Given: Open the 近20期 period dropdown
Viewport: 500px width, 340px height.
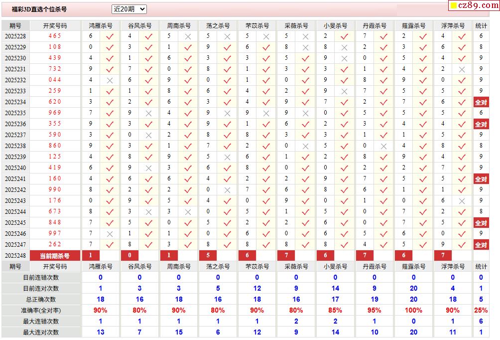Looking at the screenshot, I should click(129, 9).
